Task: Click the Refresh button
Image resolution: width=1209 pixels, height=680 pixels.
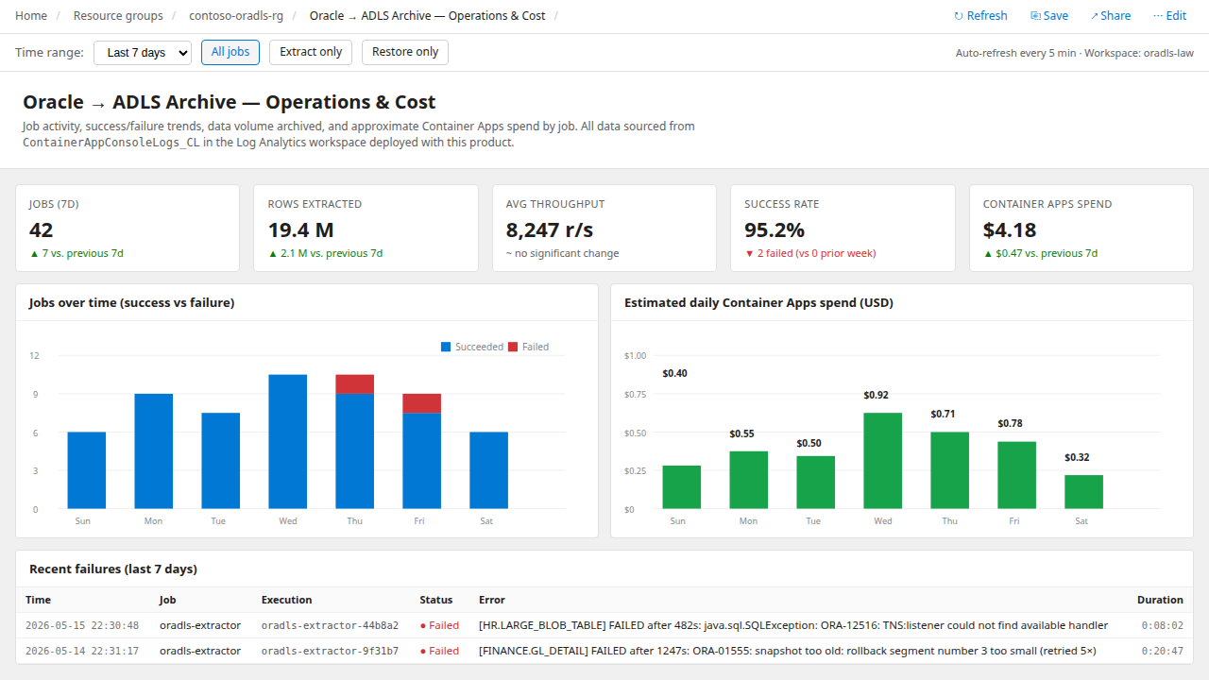Action: click(980, 16)
